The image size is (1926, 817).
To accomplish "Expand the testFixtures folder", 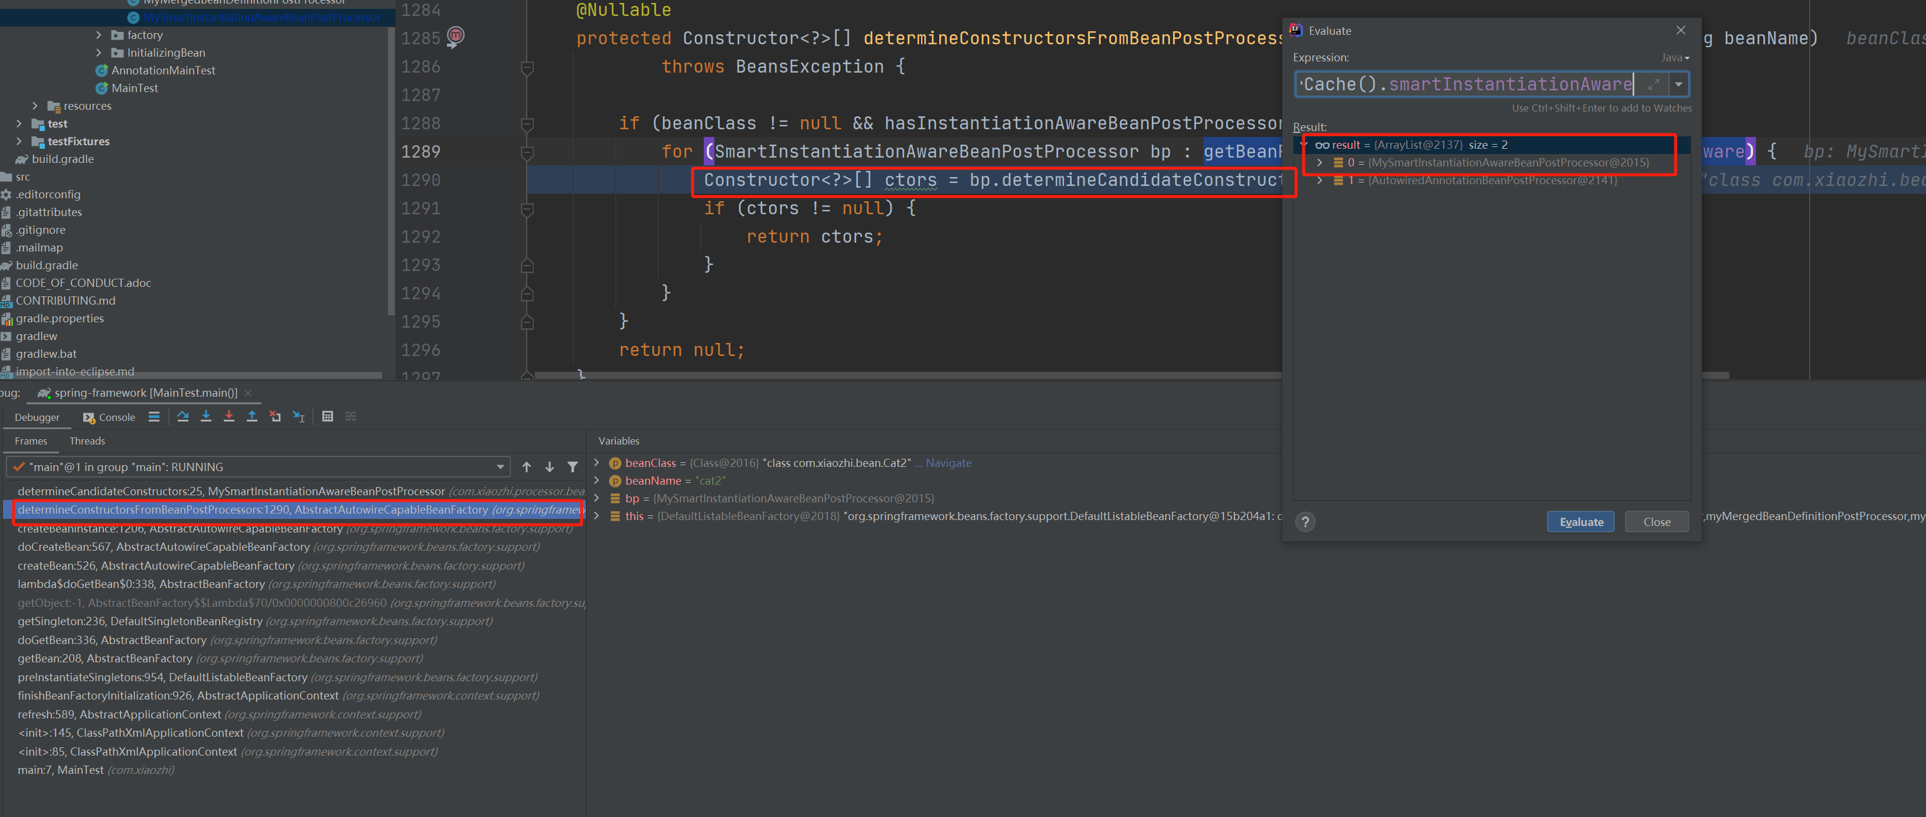I will 19,141.
